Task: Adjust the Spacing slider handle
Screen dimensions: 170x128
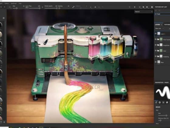Action: click(x=59, y=8)
